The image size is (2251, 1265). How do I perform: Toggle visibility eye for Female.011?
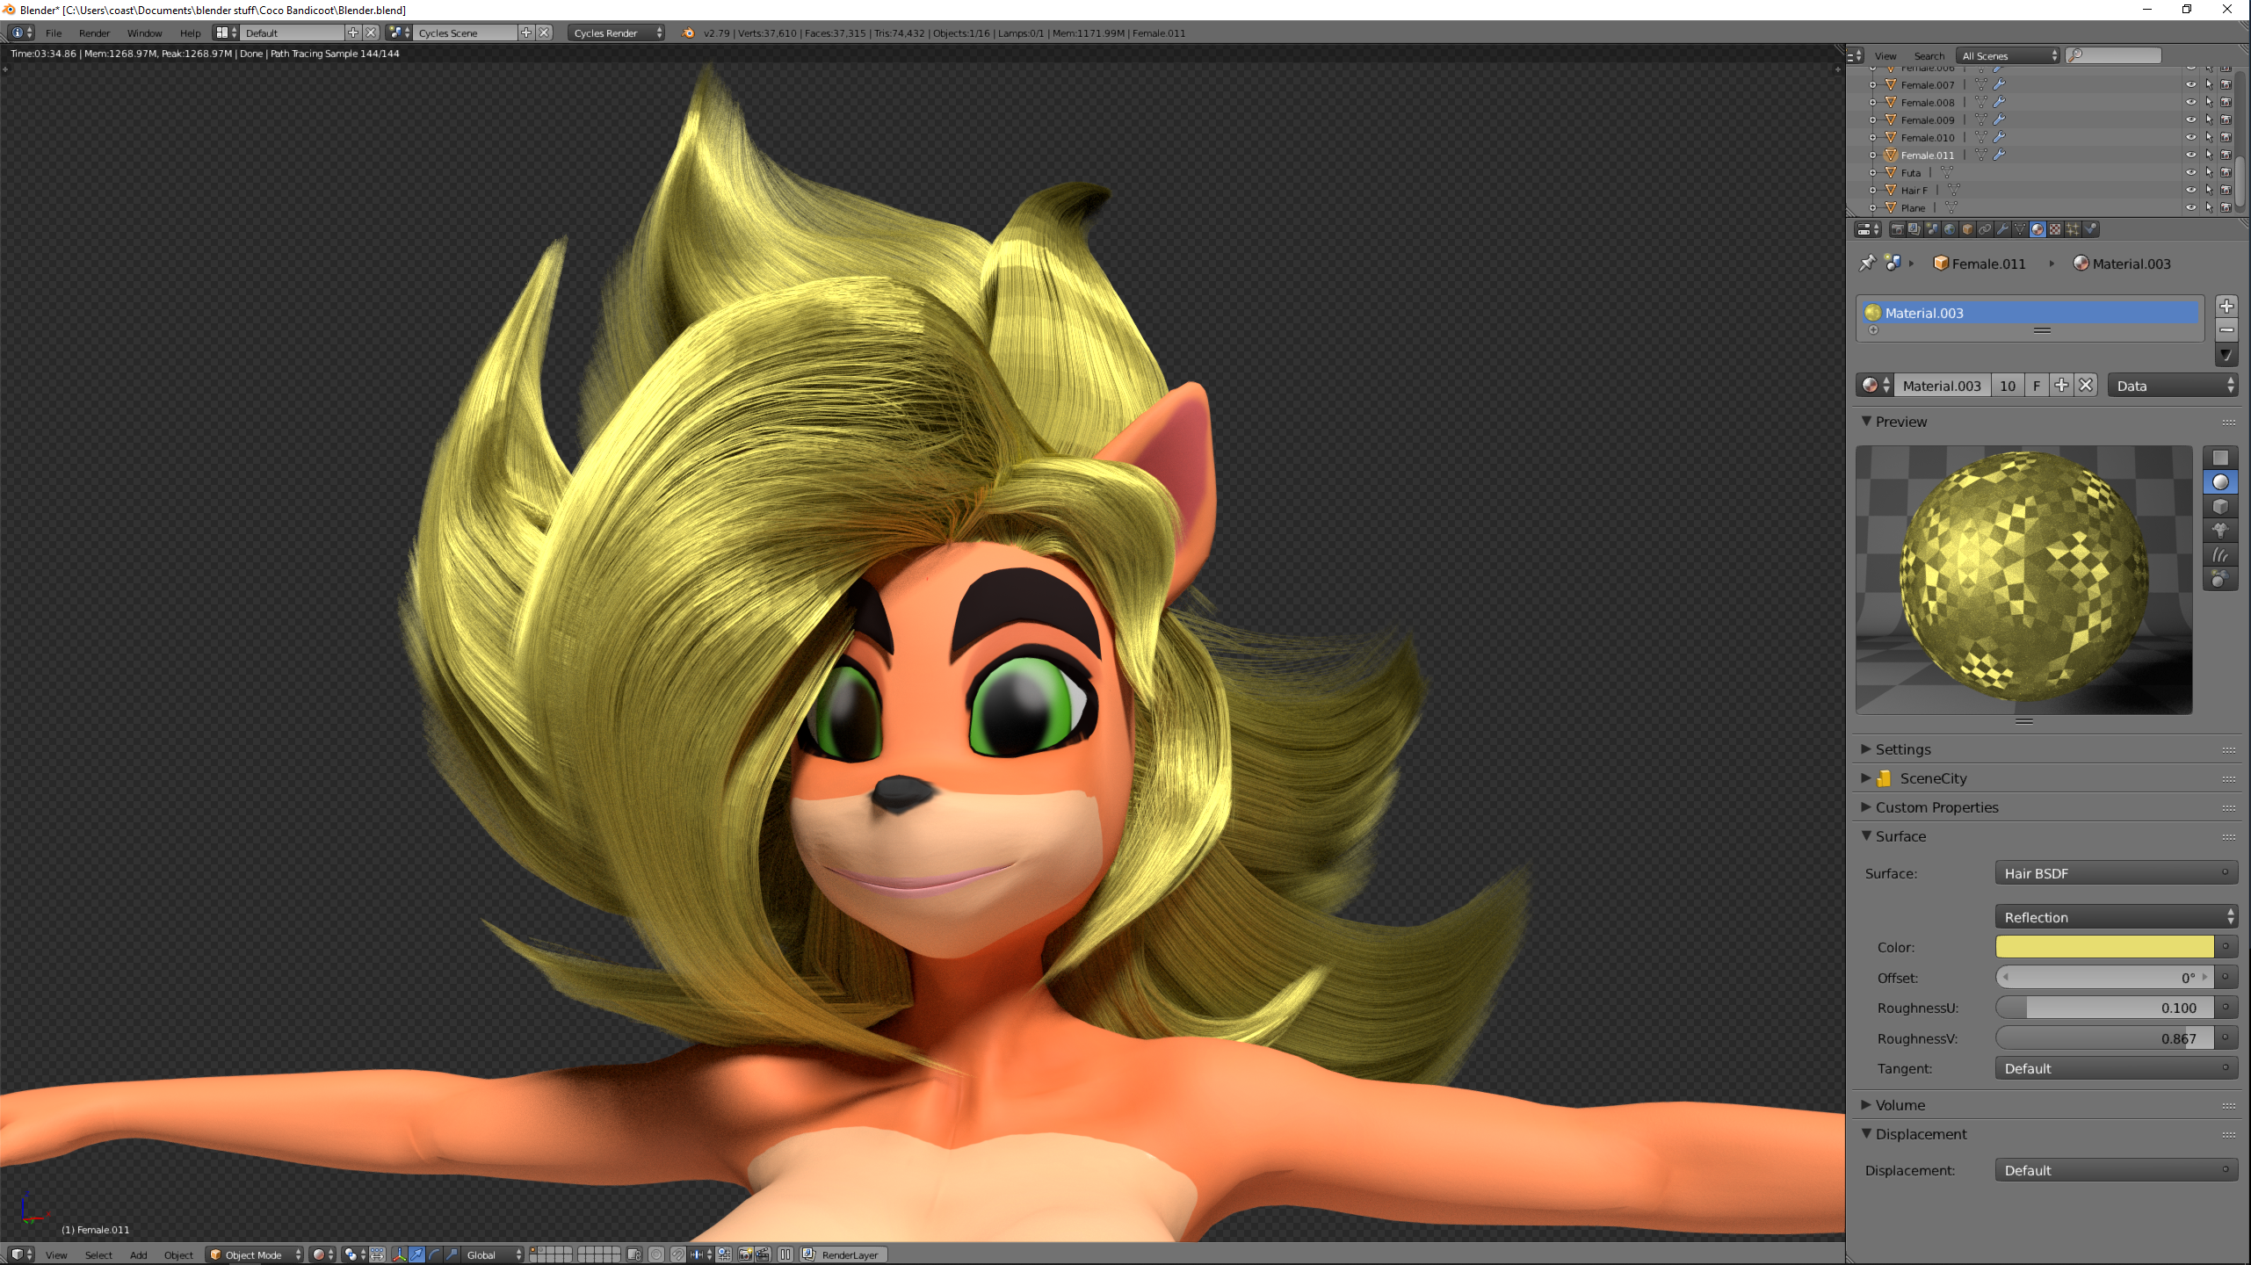2190,155
